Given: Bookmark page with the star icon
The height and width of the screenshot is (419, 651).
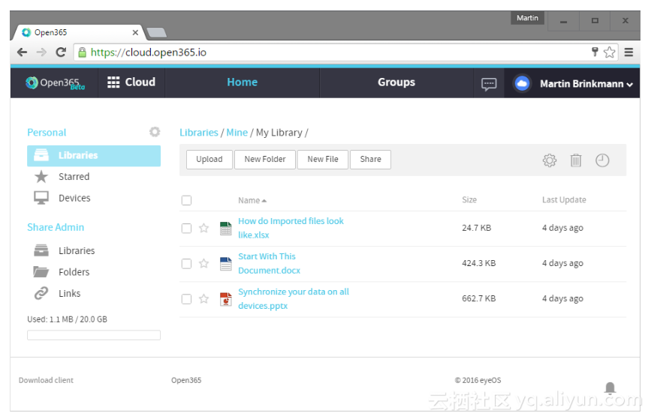Looking at the screenshot, I should (x=609, y=52).
